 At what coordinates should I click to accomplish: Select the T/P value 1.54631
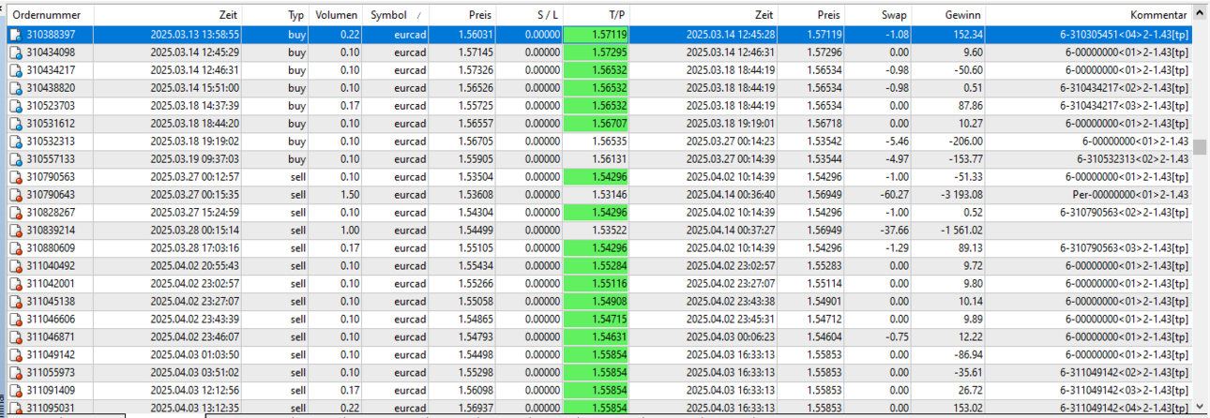click(x=609, y=336)
